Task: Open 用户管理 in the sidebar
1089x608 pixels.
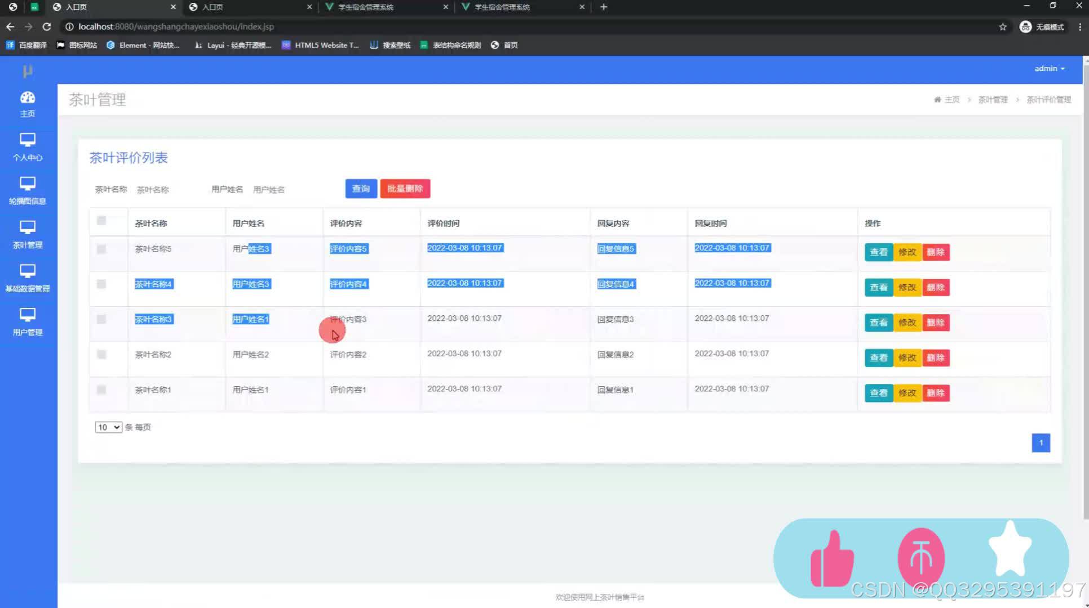Action: pyautogui.click(x=27, y=322)
